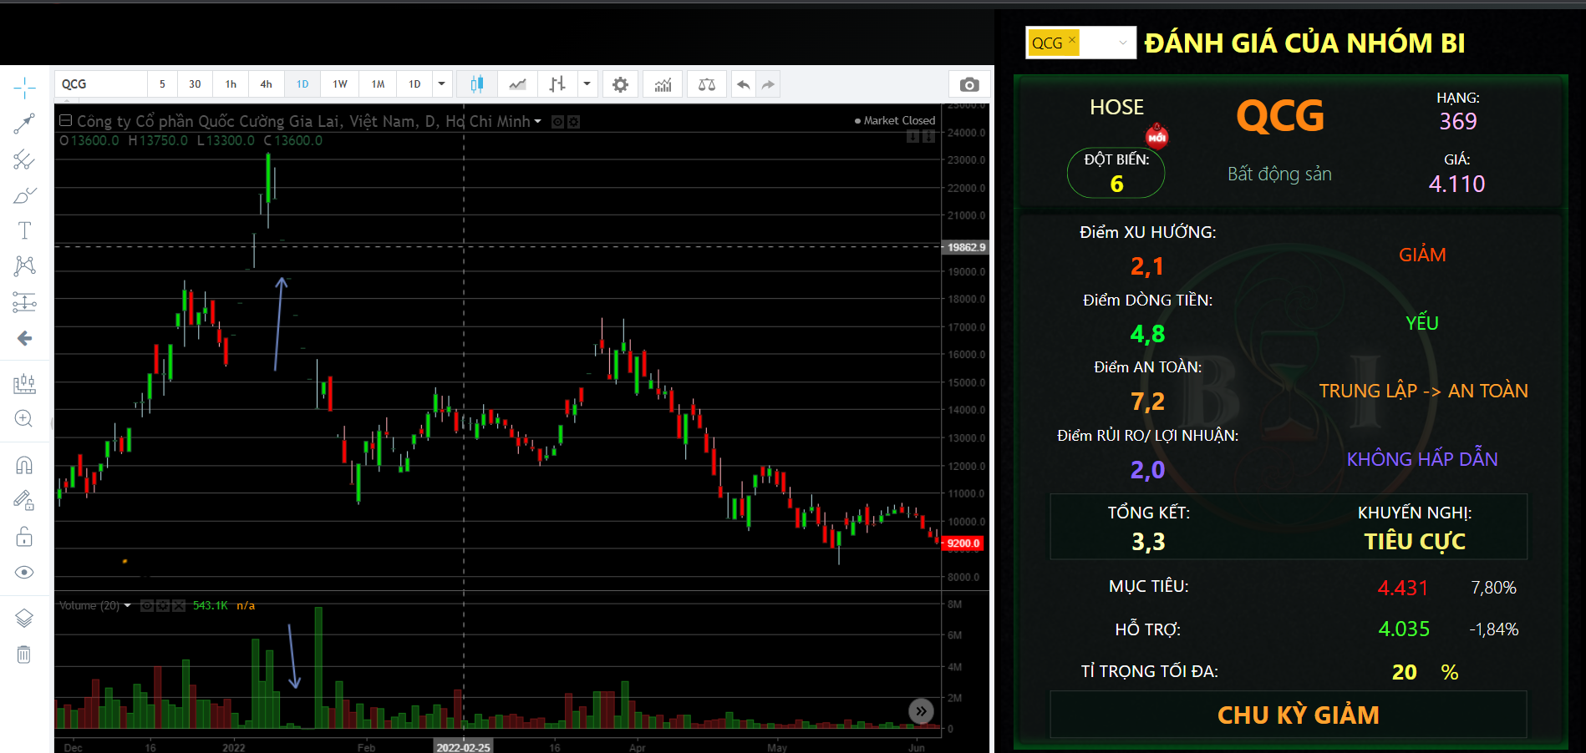Select the trend line drawing tool
This screenshot has width=1586, height=753.
pos(24,124)
